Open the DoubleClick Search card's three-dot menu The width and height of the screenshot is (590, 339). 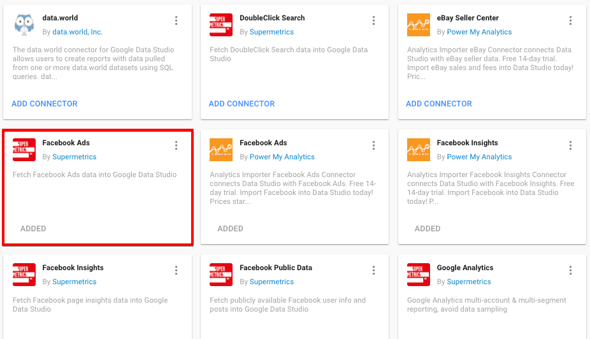coord(373,20)
